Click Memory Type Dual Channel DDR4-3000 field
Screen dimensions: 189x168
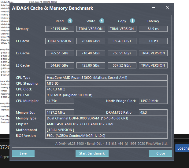(x=106, y=118)
